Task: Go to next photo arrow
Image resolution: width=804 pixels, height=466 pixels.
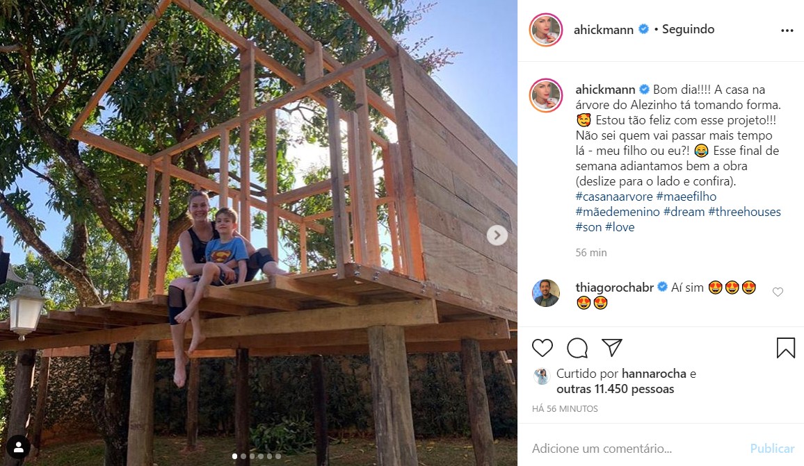Action: pos(497,235)
